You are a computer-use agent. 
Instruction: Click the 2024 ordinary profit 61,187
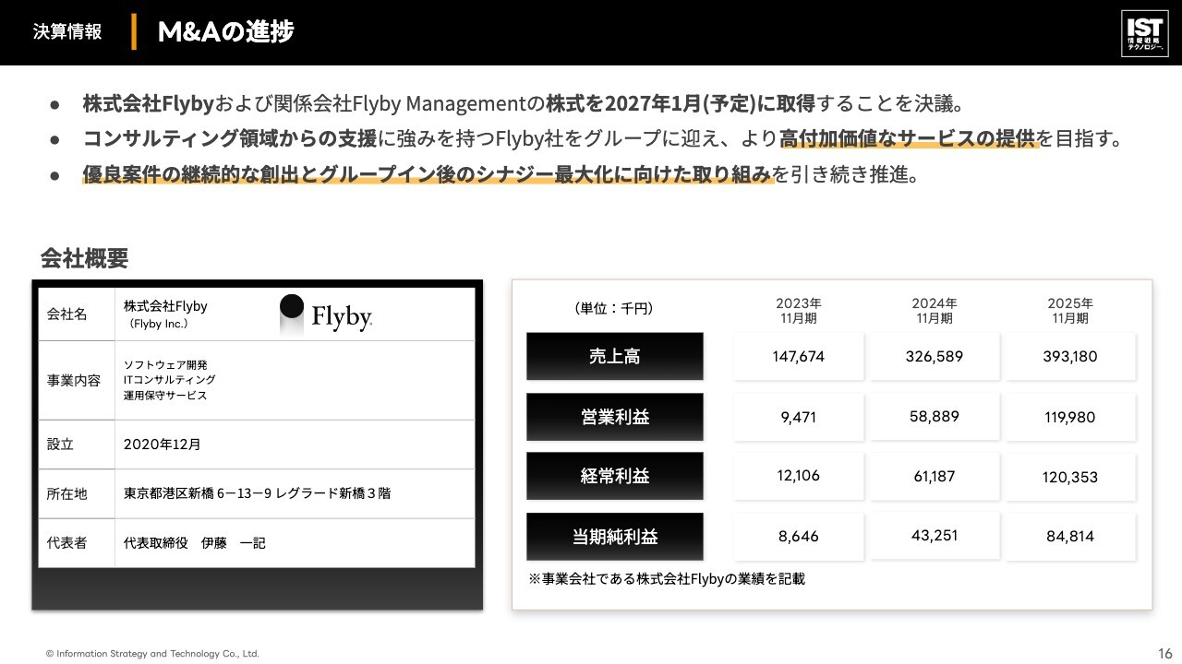(935, 476)
